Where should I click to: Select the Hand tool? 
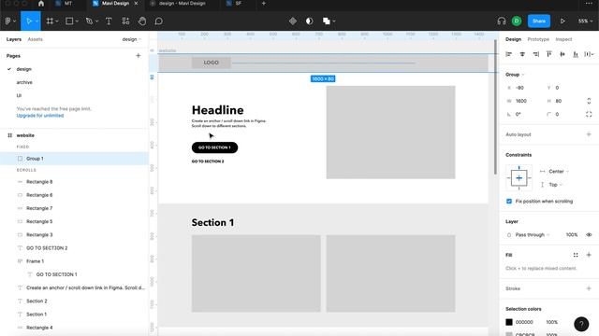coord(142,21)
